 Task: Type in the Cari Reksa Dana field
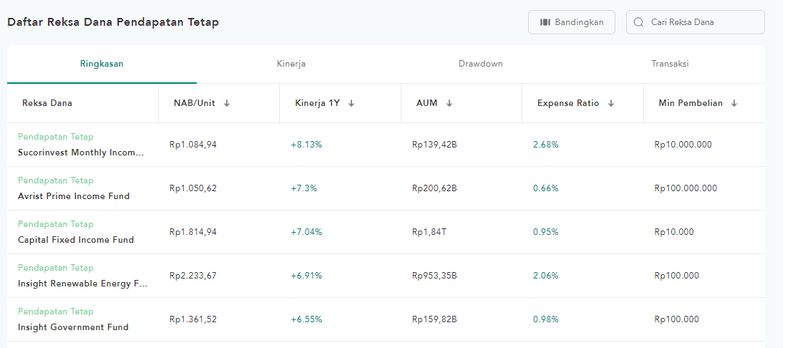click(701, 22)
